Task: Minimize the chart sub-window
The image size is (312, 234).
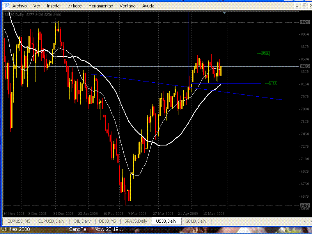Action: click(x=297, y=6)
